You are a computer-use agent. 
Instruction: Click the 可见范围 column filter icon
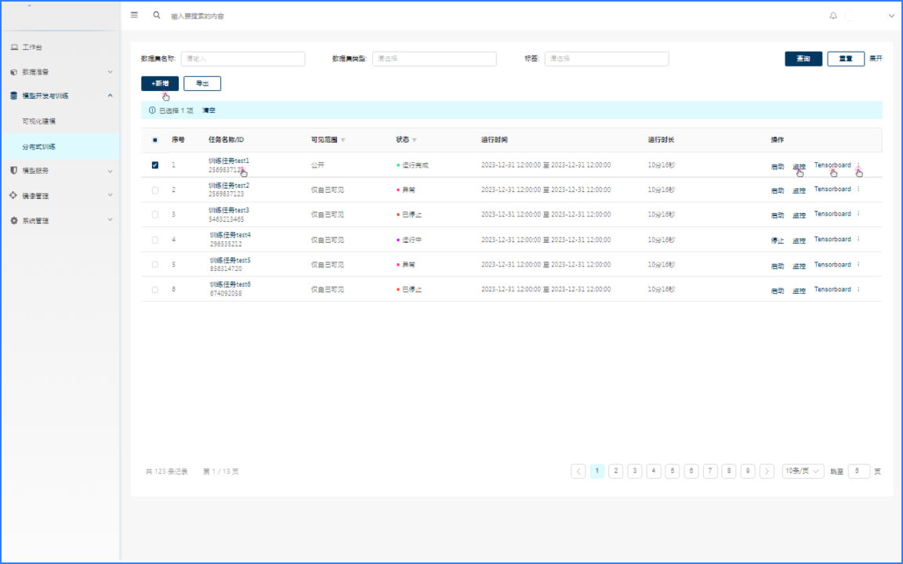[343, 140]
